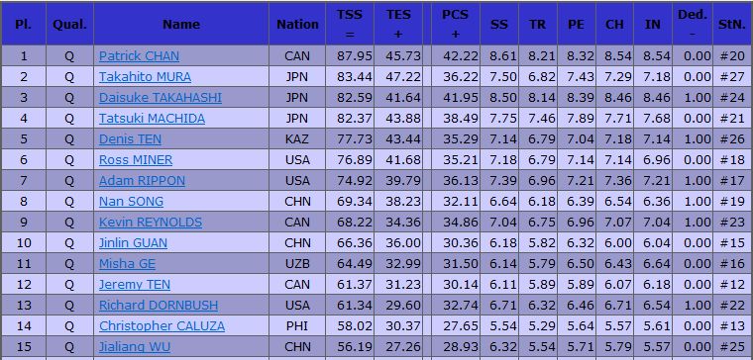753x360 pixels.
Task: Click the Nation column header
Action: 297,24
